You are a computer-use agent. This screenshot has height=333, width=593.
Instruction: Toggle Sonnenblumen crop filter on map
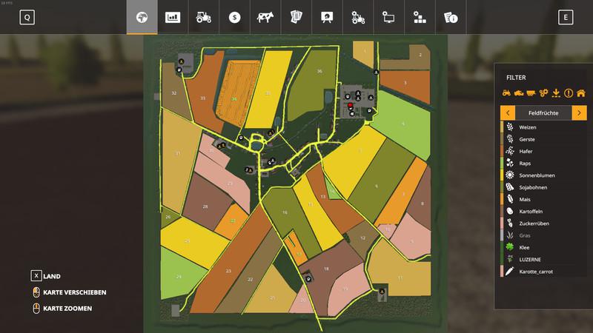(537, 175)
